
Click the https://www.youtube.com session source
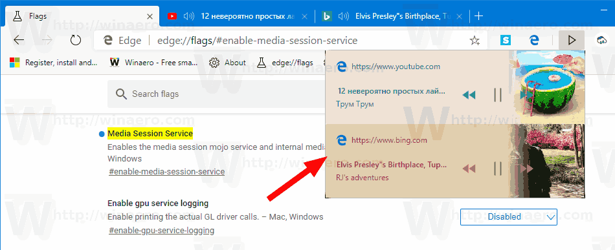396,67
